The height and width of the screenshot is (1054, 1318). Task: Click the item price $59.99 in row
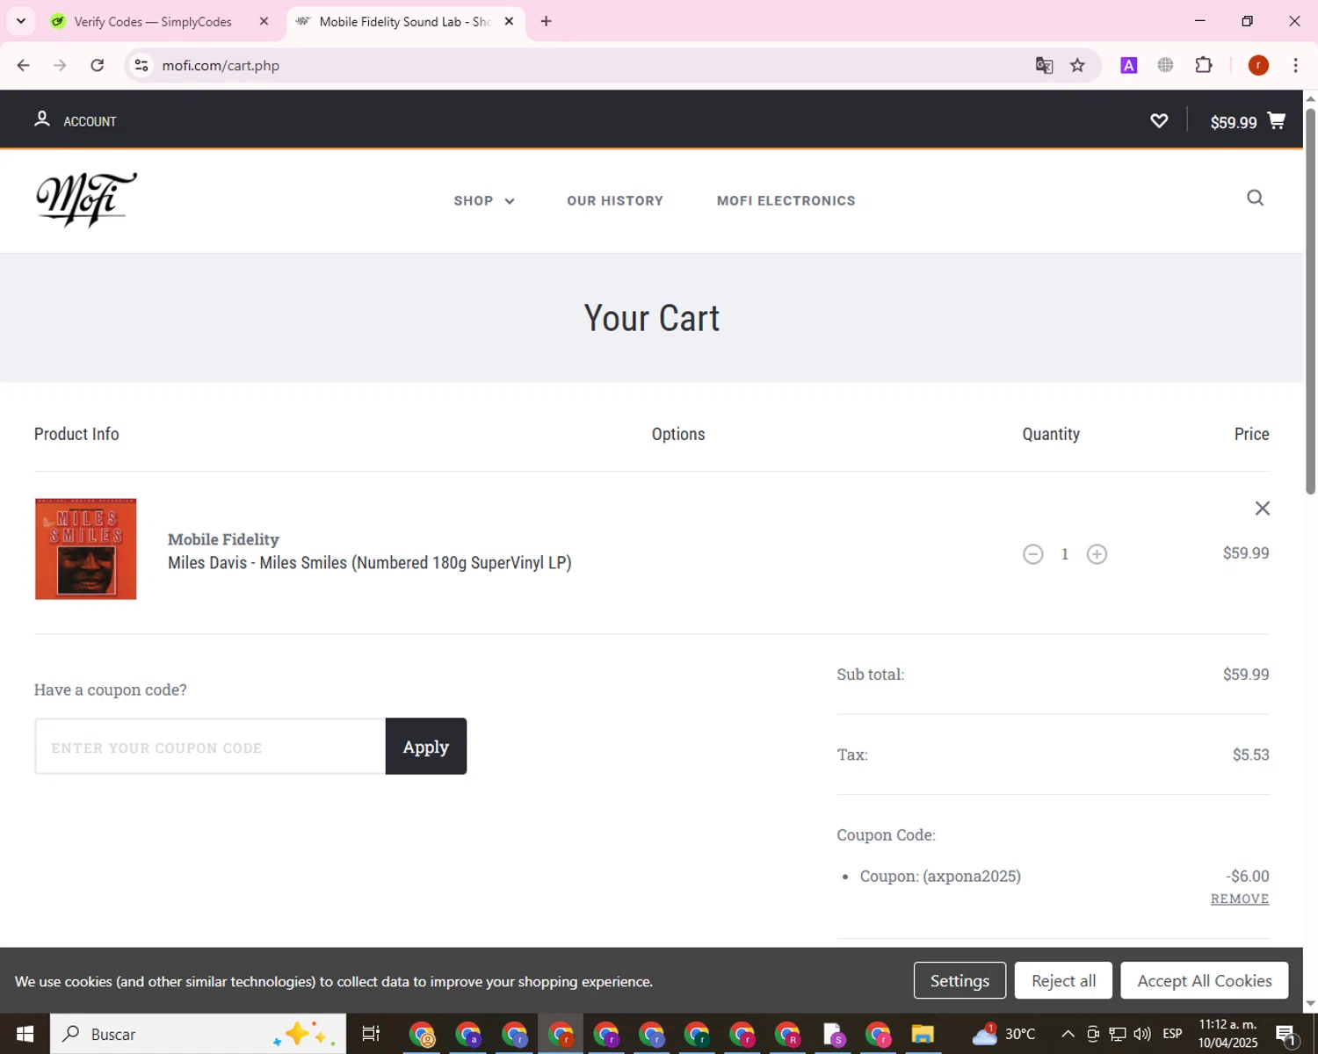(1246, 553)
